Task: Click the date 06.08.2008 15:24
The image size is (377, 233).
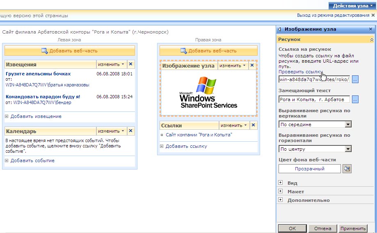Action: click(x=114, y=97)
